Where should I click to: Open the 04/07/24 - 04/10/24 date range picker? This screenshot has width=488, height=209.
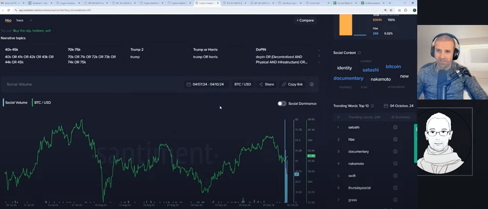tap(205, 84)
